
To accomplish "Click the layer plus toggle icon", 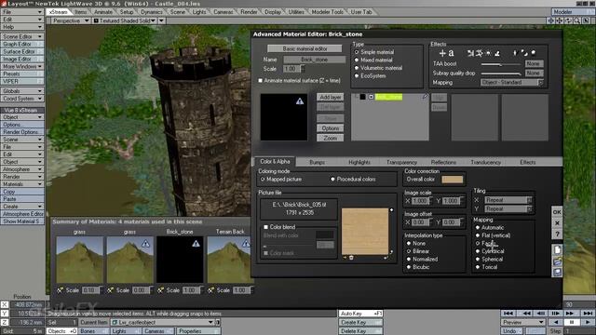I will pyautogui.click(x=371, y=97).
